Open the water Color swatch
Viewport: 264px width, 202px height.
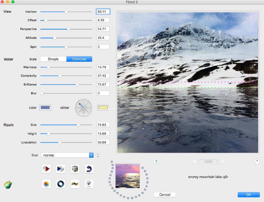point(45,107)
